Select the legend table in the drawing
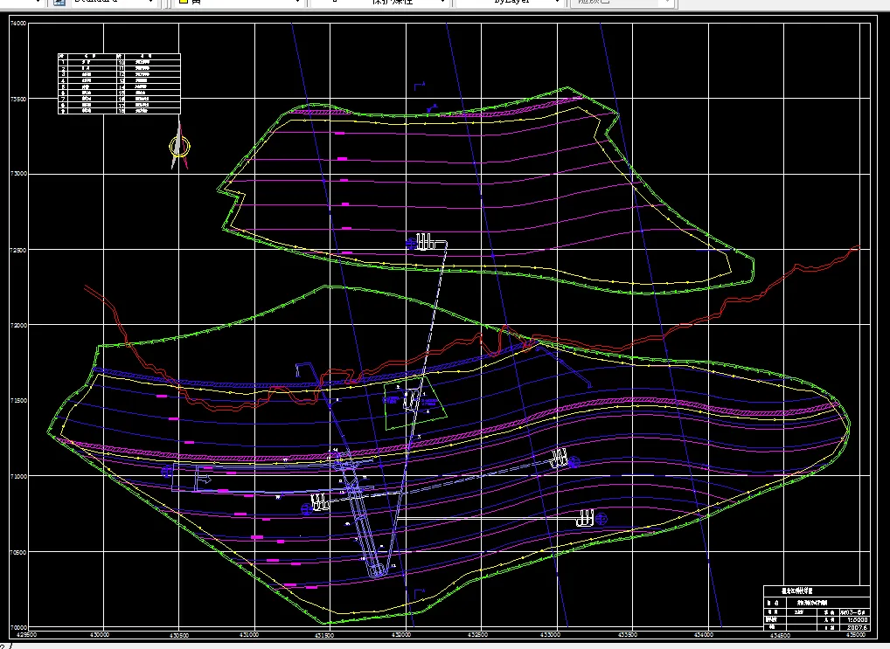This screenshot has width=890, height=649. point(119,84)
